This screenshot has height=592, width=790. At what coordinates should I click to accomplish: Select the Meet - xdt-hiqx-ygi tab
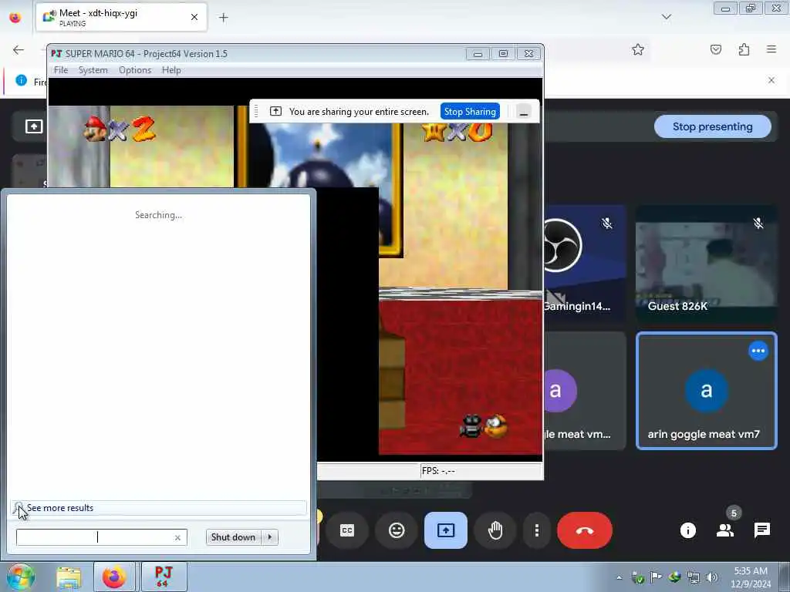(121, 17)
